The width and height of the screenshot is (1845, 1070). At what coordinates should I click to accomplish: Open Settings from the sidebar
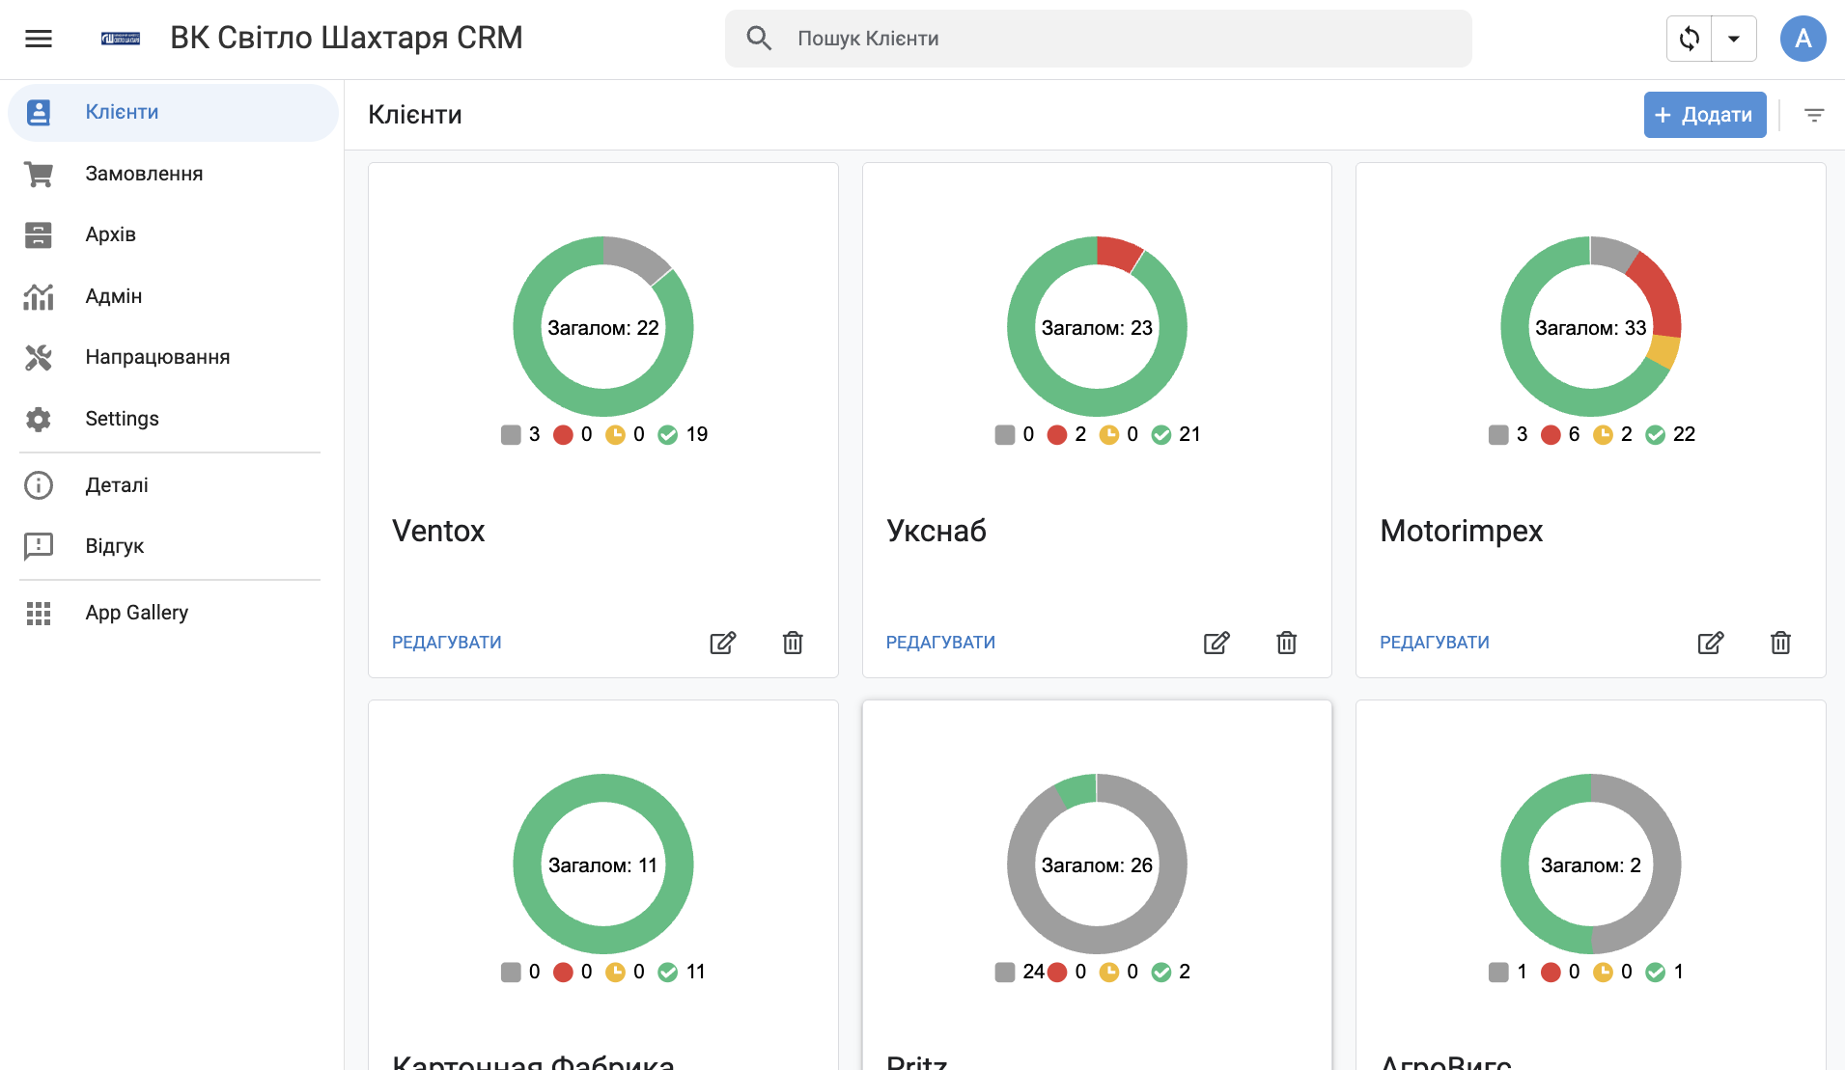[x=122, y=419]
